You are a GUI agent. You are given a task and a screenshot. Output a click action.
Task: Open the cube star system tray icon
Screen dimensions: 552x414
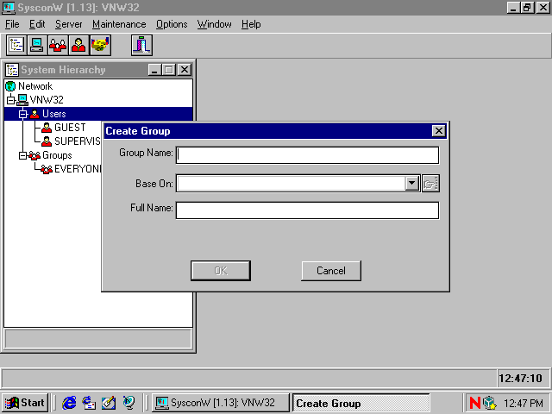490,403
